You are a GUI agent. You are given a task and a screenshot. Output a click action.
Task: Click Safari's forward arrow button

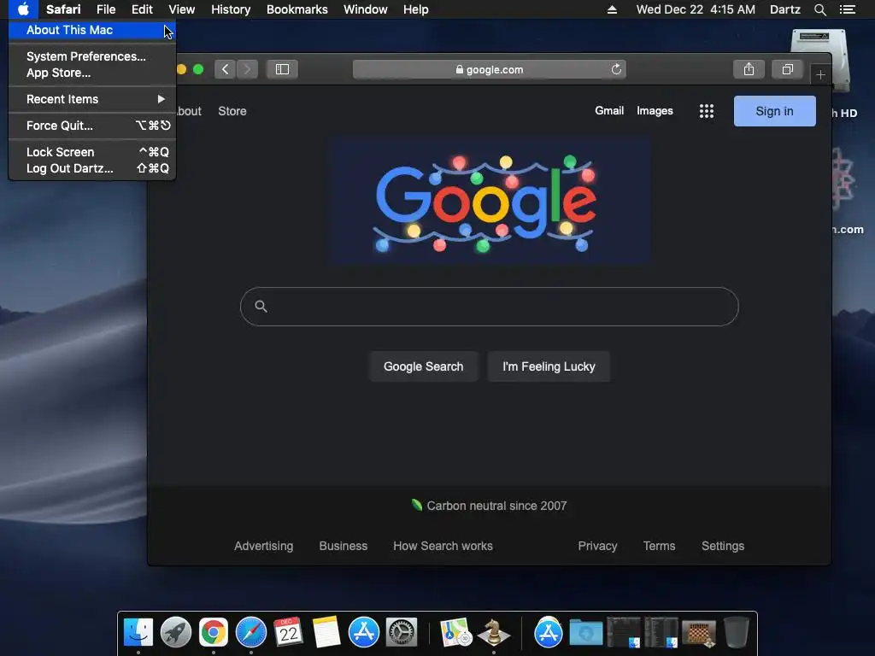tap(247, 69)
